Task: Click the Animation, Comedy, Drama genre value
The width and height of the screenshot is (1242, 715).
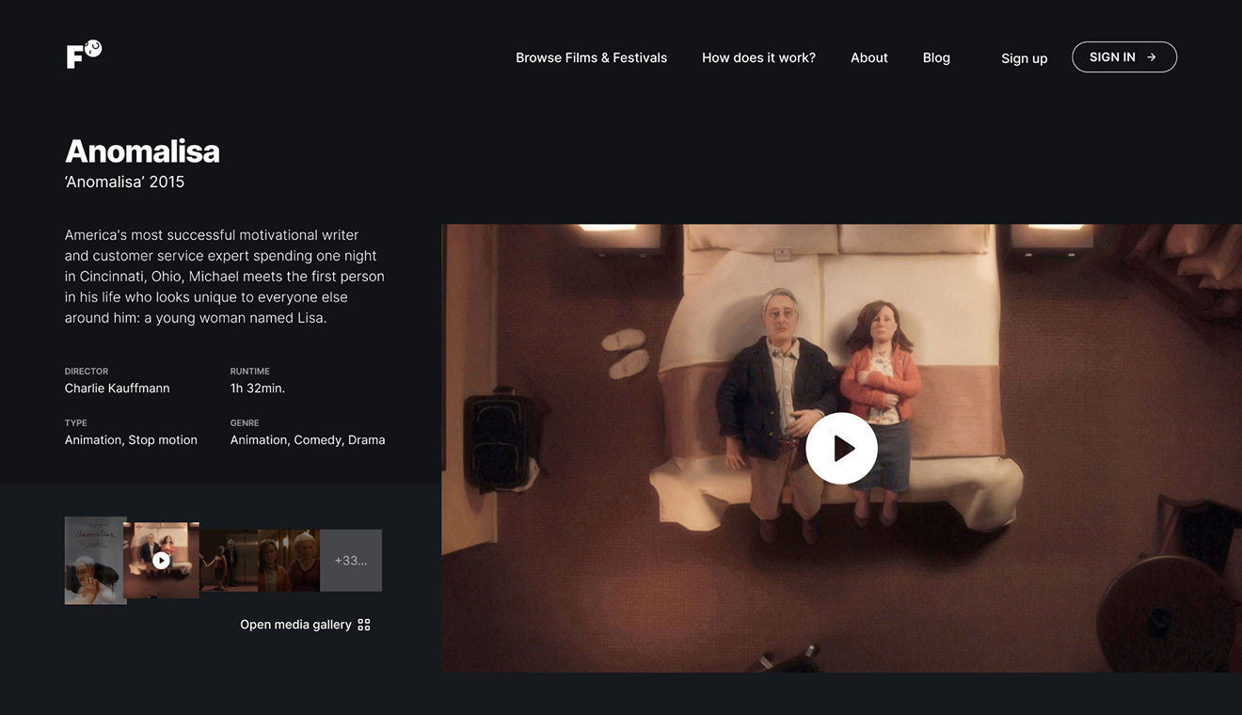Action: point(308,439)
